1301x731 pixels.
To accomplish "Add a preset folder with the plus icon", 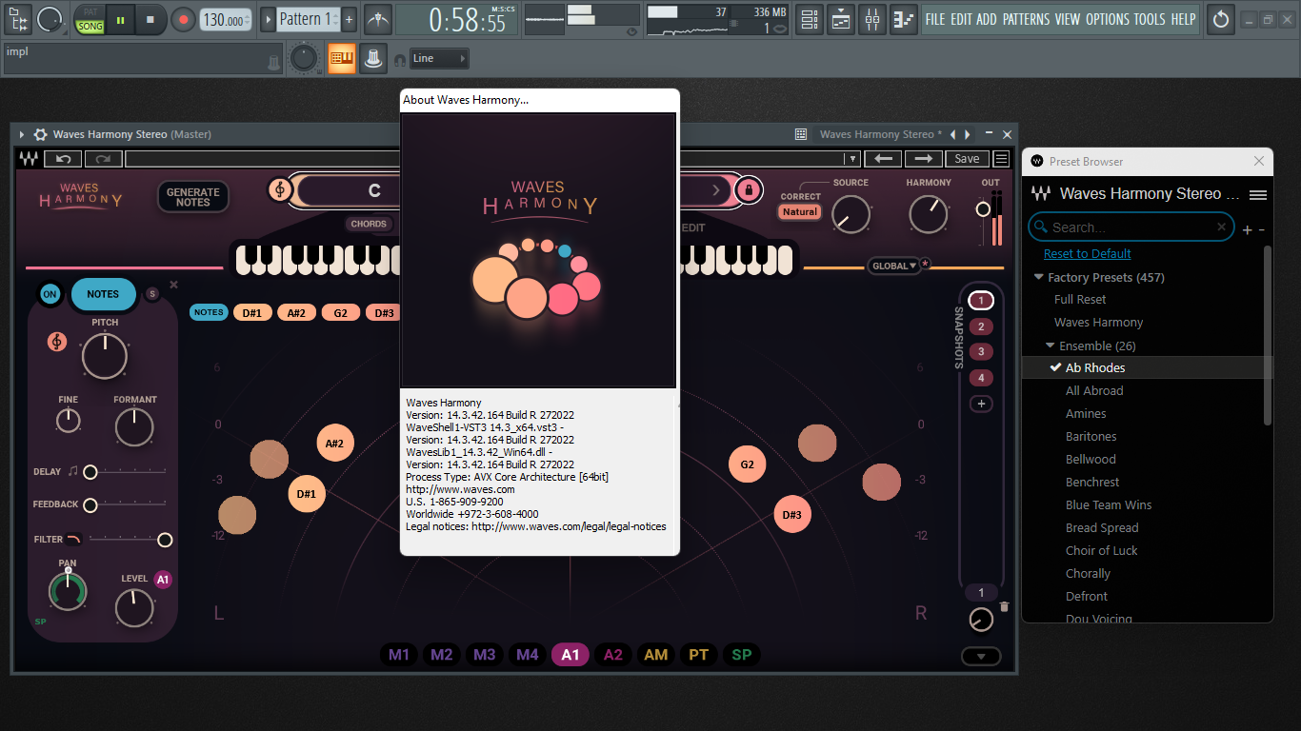I will click(1248, 230).
